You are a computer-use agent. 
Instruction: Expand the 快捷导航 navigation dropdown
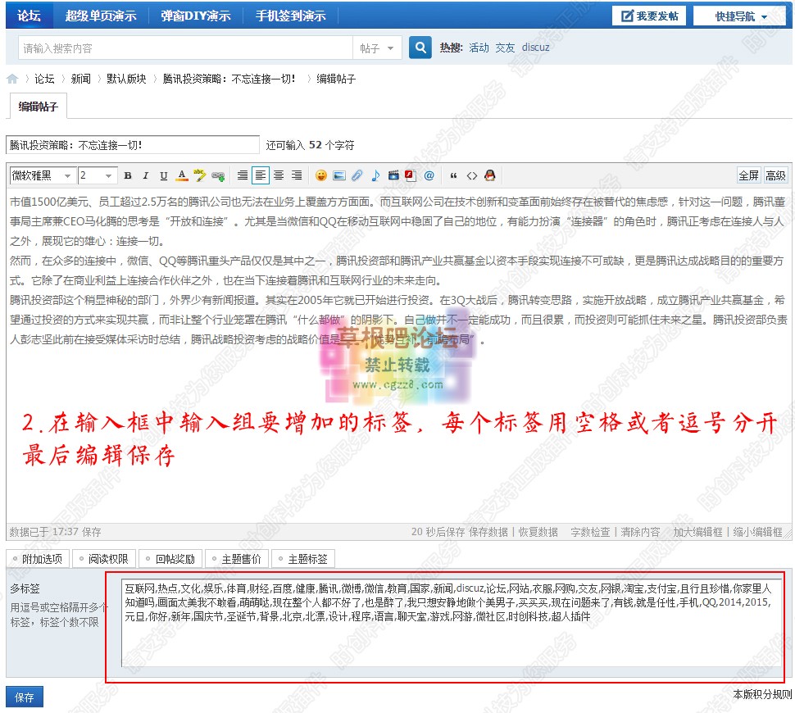[738, 15]
